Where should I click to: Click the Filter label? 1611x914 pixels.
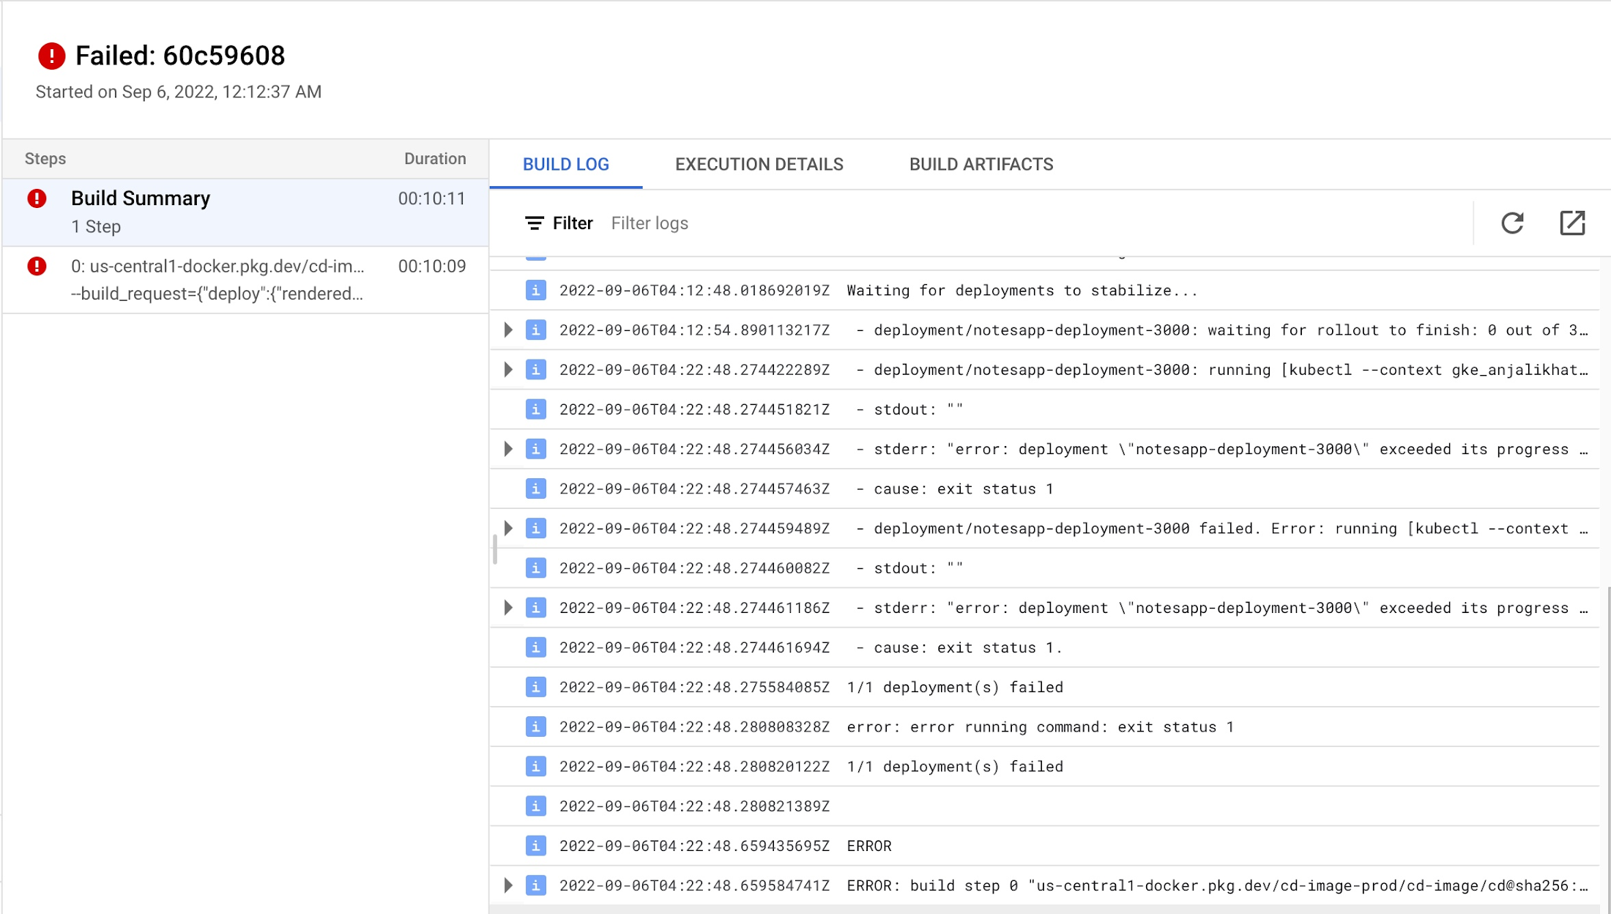pos(573,223)
